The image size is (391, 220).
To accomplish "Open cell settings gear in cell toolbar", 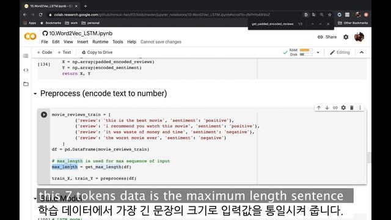I will click(343, 108).
